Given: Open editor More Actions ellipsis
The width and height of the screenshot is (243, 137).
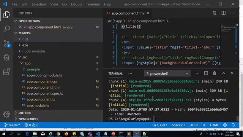Looking at the screenshot, I should click(232, 13).
